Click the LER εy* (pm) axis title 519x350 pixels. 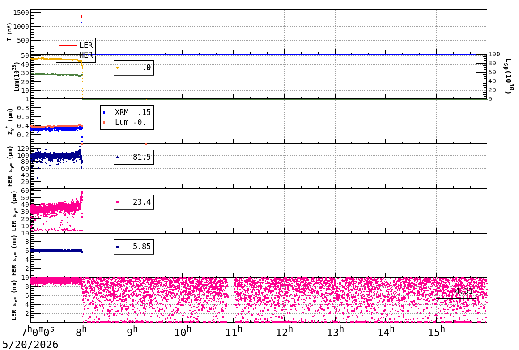[14, 211]
